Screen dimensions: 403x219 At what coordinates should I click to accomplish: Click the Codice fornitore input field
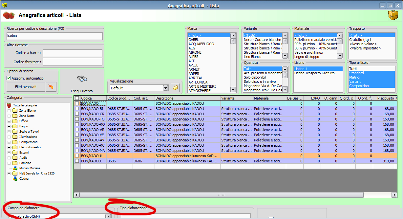point(73,62)
